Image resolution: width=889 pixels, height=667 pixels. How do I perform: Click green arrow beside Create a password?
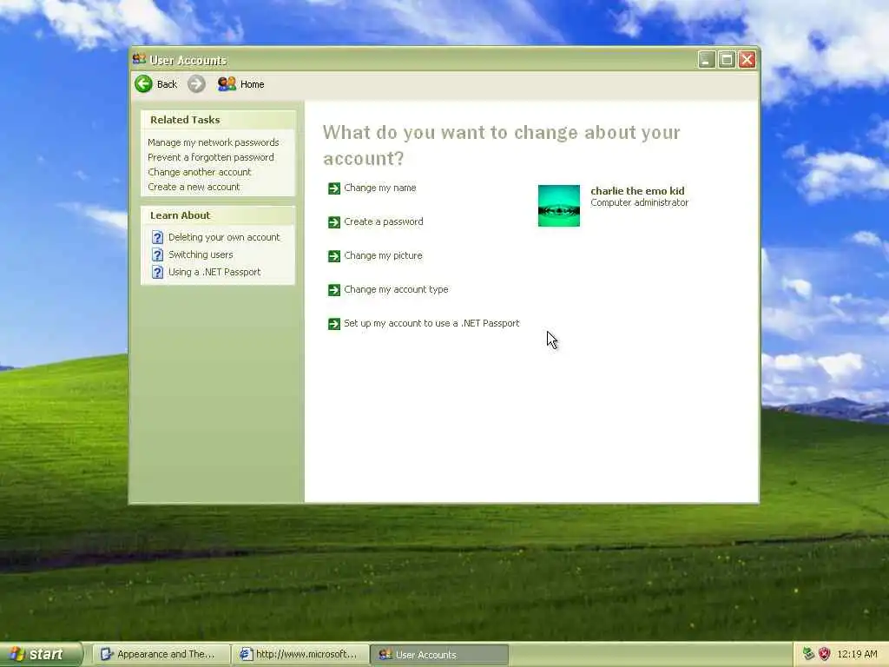click(x=334, y=222)
